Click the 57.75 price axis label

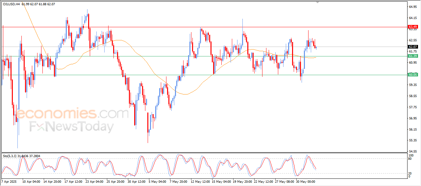[x=413, y=107]
